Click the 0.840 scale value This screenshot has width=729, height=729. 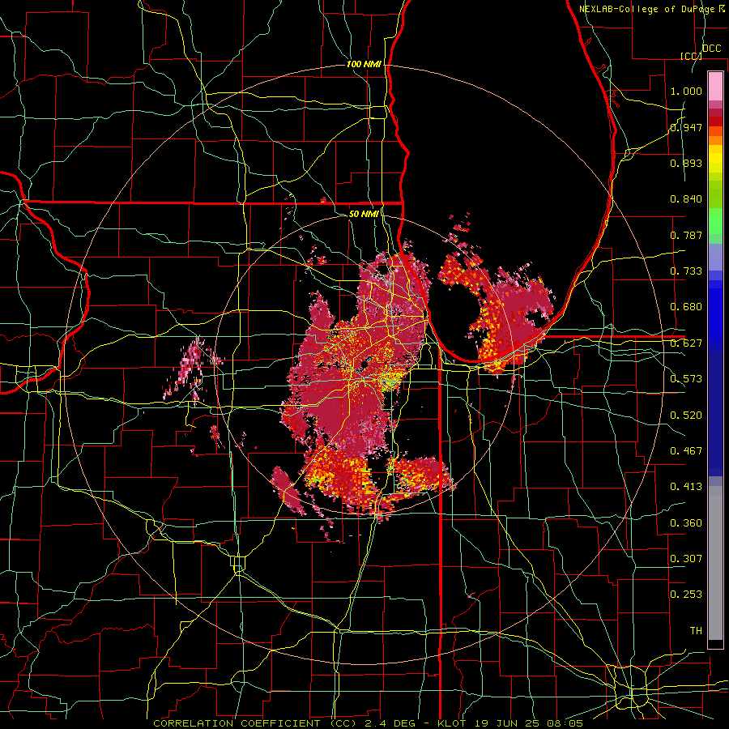(686, 199)
